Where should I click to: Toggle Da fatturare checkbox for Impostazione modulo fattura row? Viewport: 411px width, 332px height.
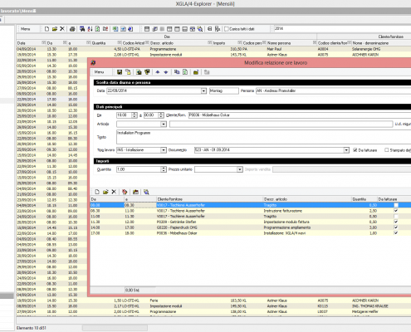click(396, 222)
